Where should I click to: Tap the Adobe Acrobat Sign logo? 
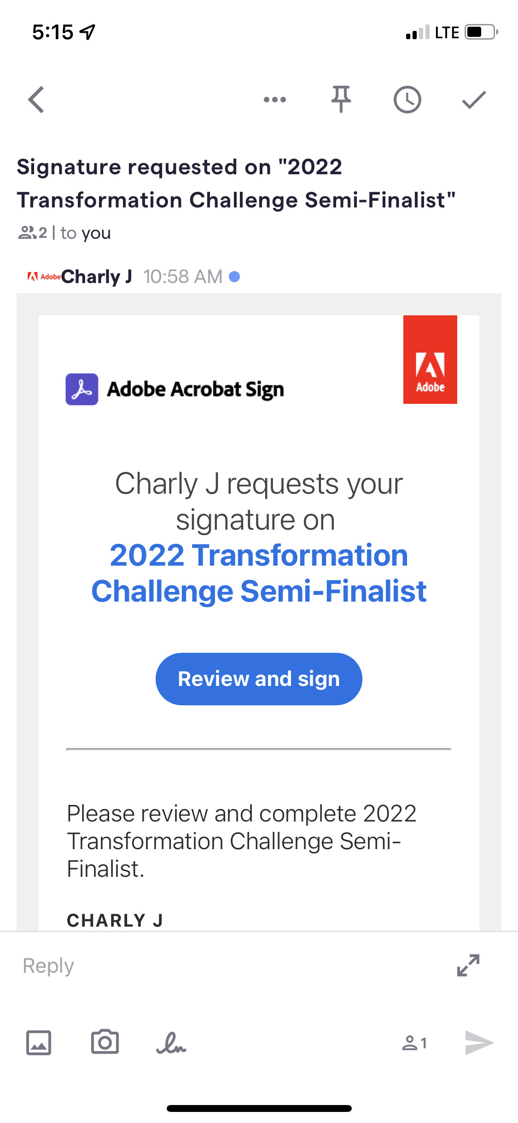175,390
